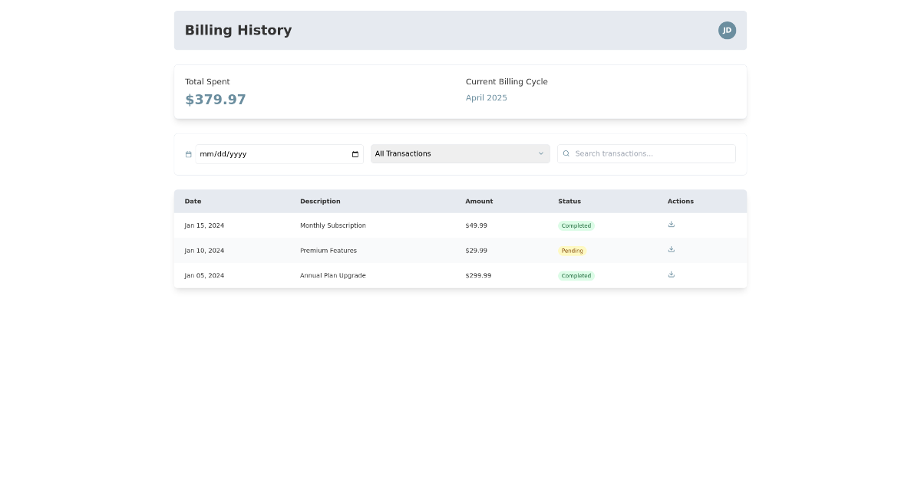Download receipt for Annual Plan Upgrade

point(671,274)
